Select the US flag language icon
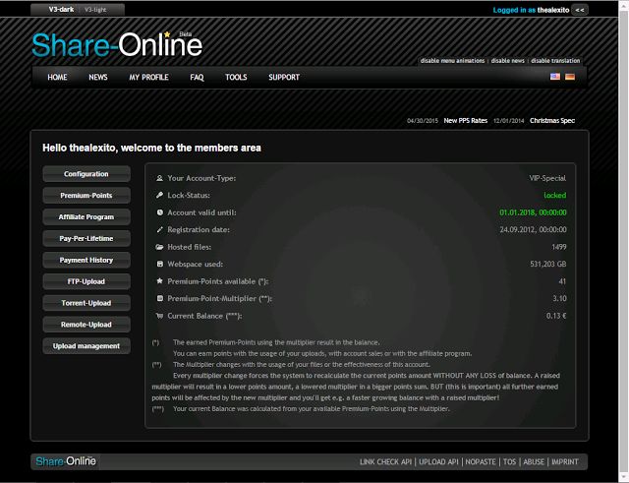 click(554, 77)
